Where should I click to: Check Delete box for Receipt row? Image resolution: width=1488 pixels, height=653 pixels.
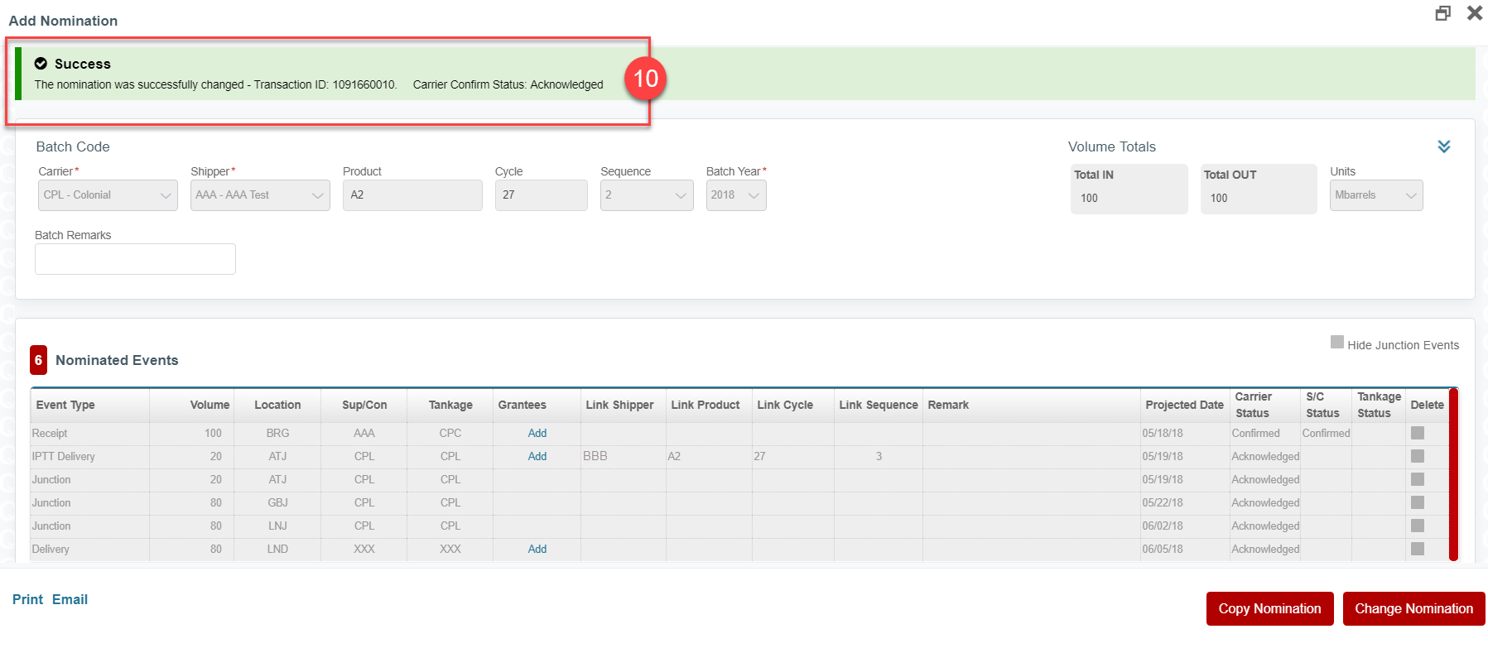[1417, 433]
